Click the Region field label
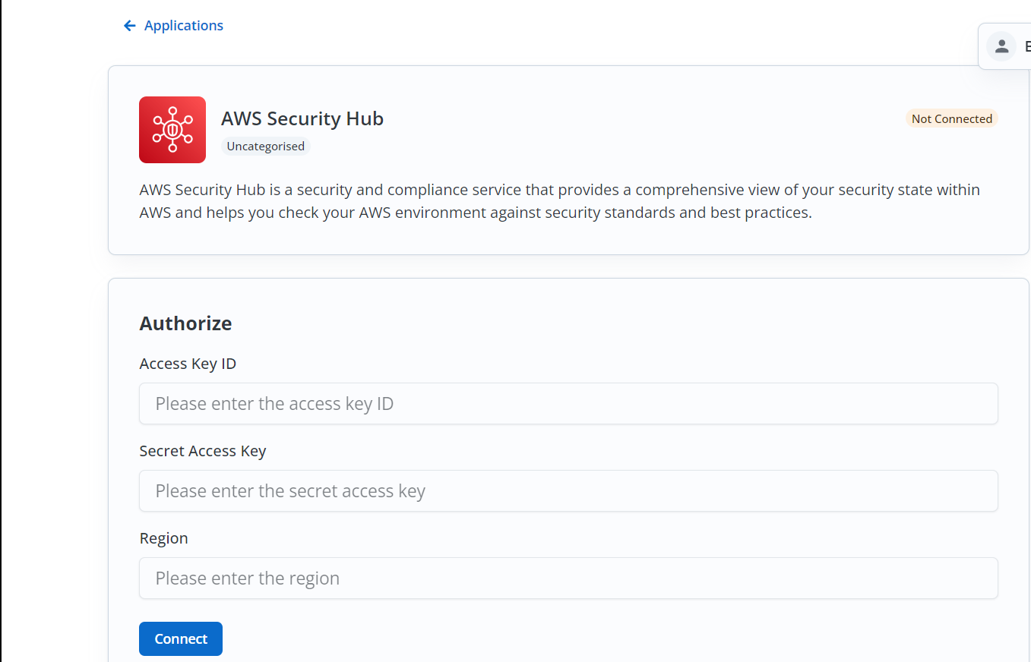1031x662 pixels. pos(163,538)
